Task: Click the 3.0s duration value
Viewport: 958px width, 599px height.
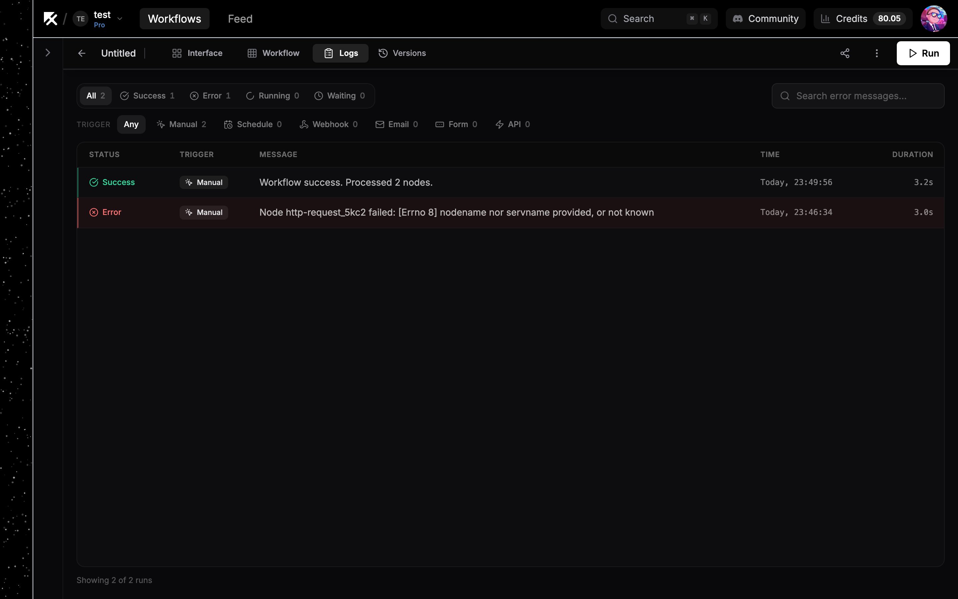Action: (x=923, y=212)
